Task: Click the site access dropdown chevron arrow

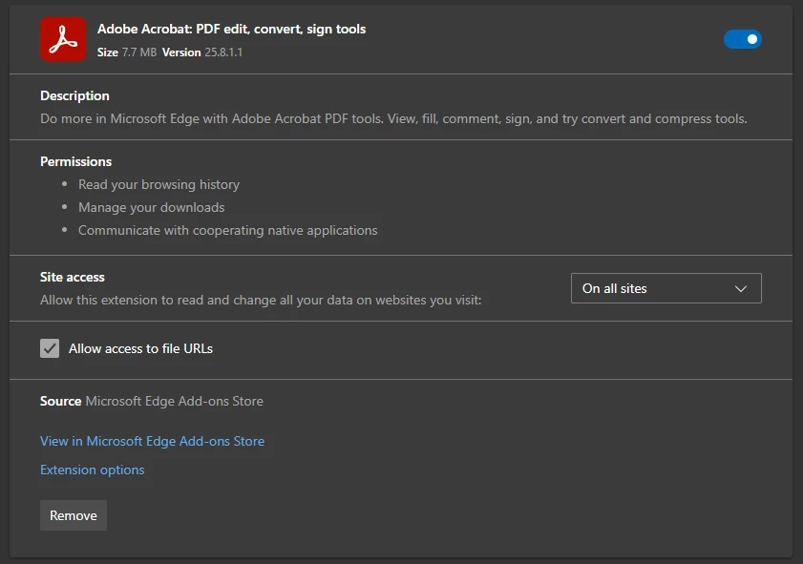Action: tap(741, 288)
